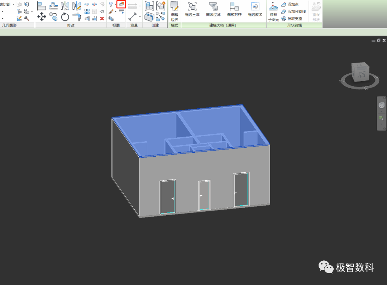The image size is (387, 285).
Task: Select Trim/Extend to Corner tool
Action: (x=77, y=17)
